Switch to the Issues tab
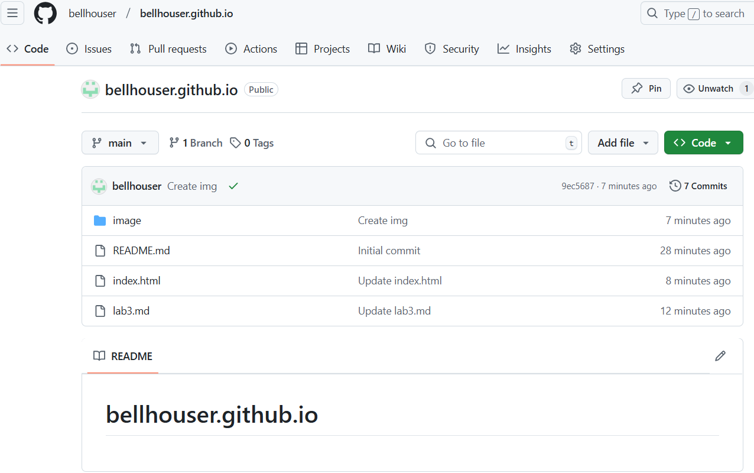 [x=89, y=49]
